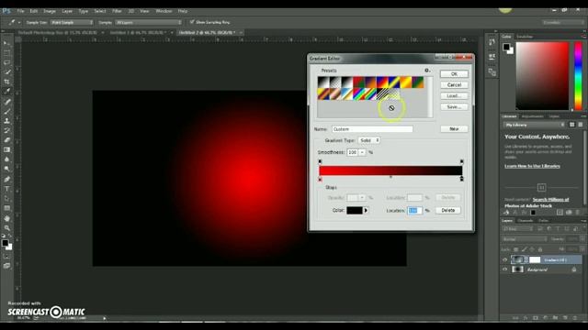The image size is (588, 330).
Task: Toggle lock transparent pixels in Layers panel
Action: (x=516, y=249)
